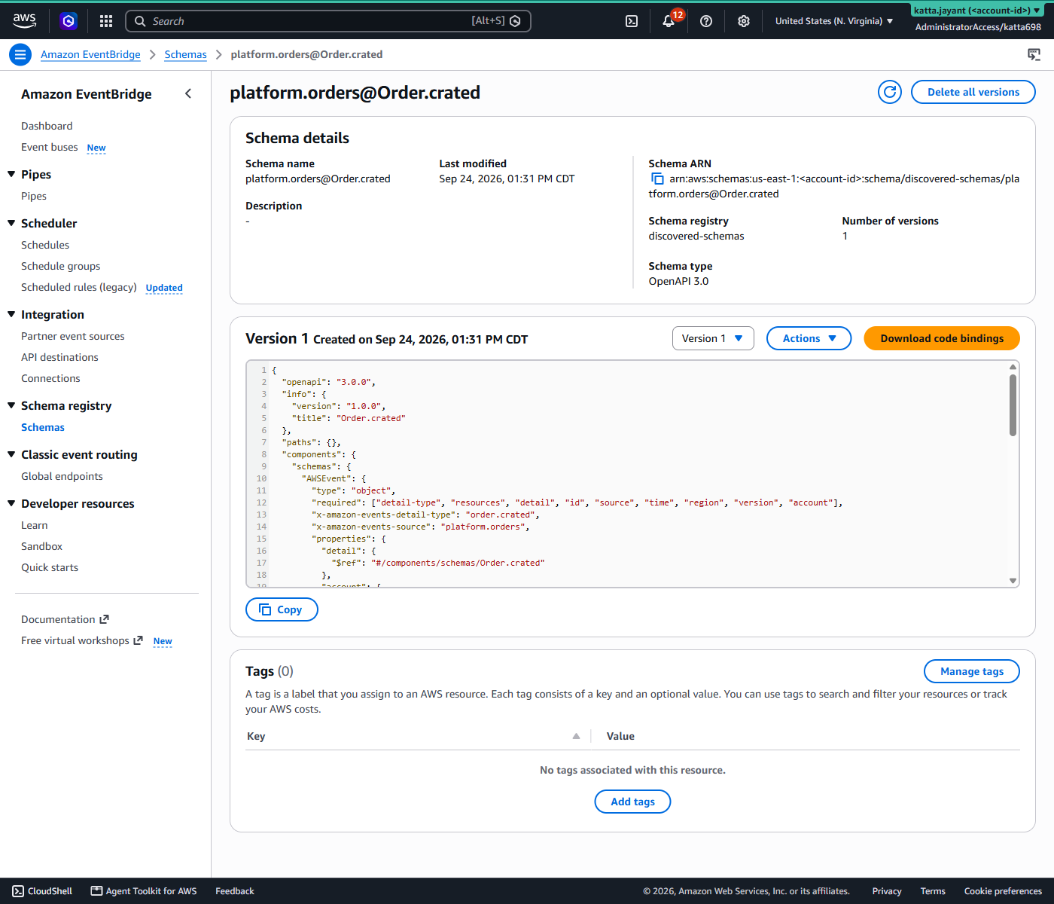Collapse the EventBridge sidebar with chevron

pos(188,93)
